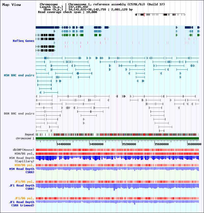This screenshot has height=213, width=204.
Task: Click the dbSNP(Mouse) red density heatmap
Action: [x=117, y=150]
